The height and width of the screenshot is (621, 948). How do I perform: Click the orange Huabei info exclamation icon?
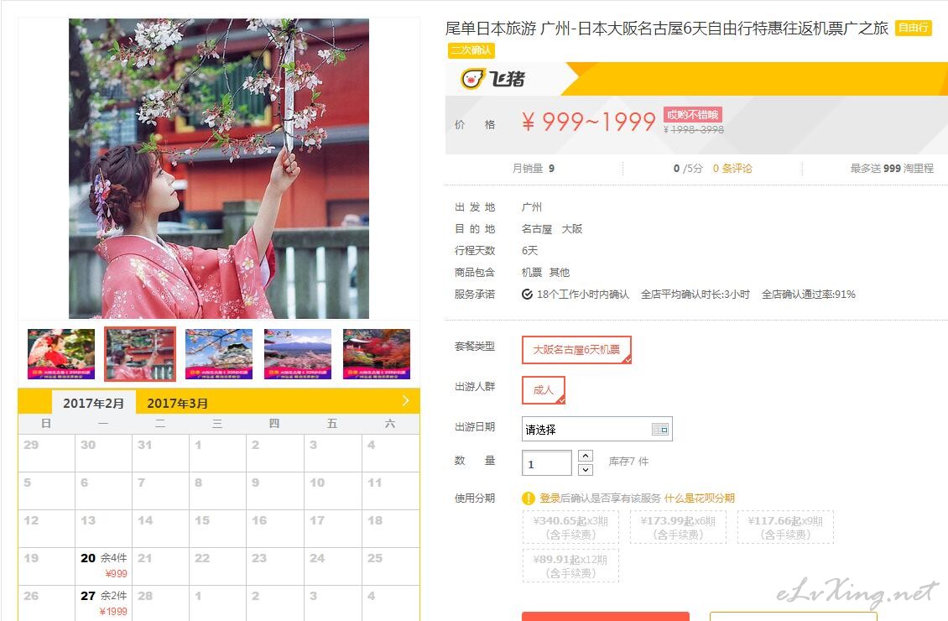click(x=529, y=498)
